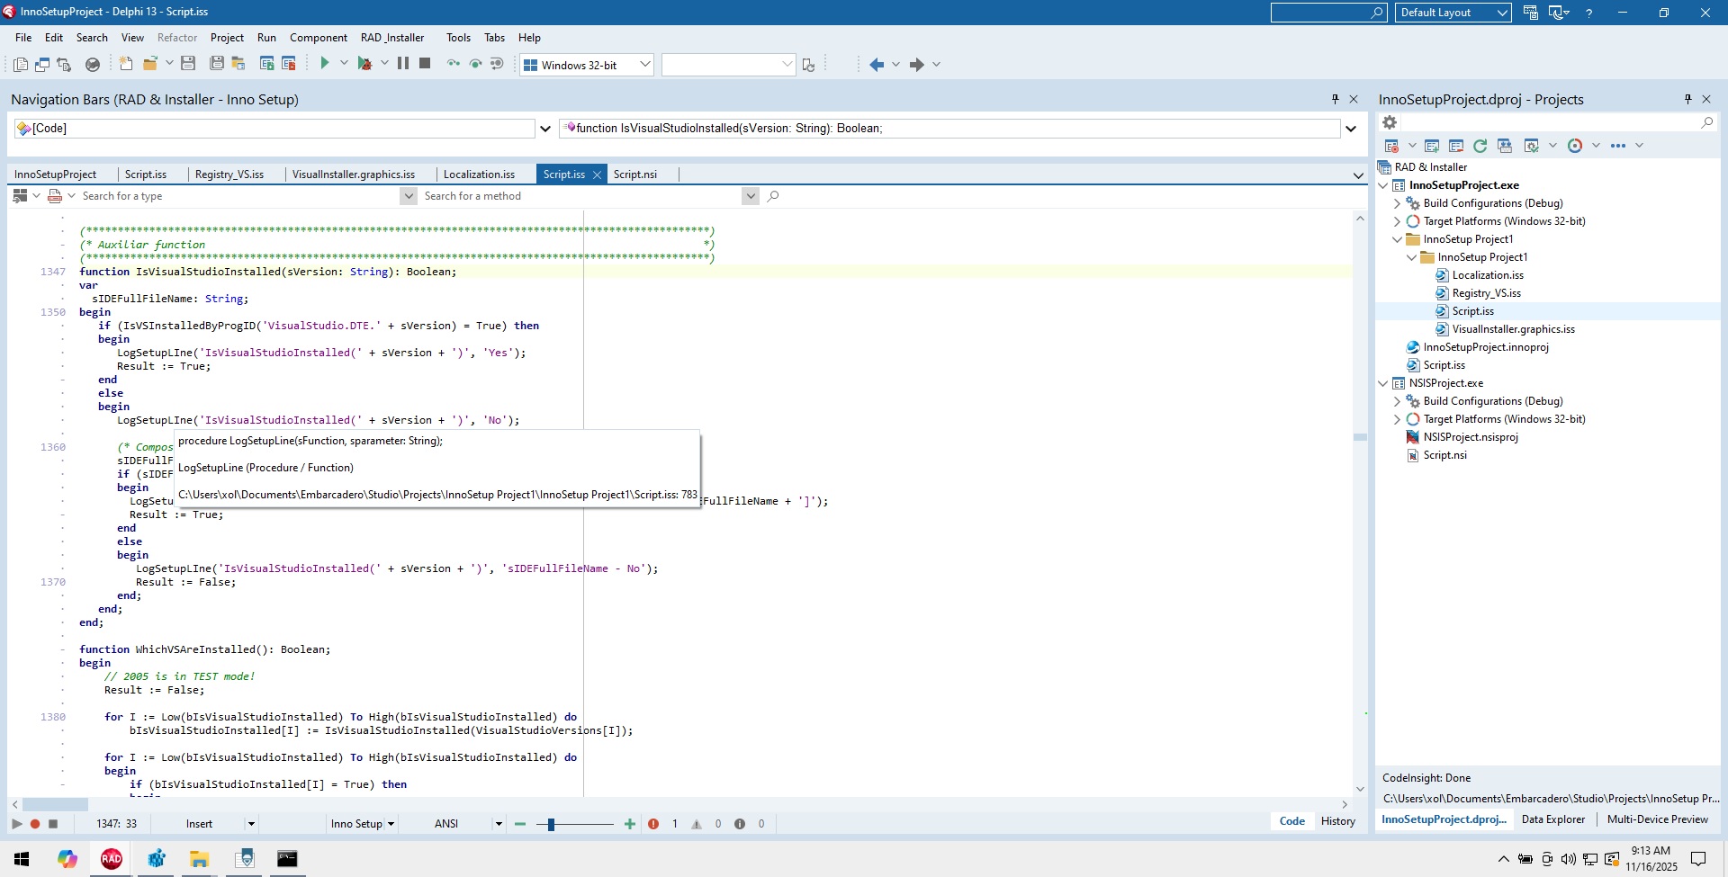
Task: Open the Refactor menu
Action: (177, 37)
